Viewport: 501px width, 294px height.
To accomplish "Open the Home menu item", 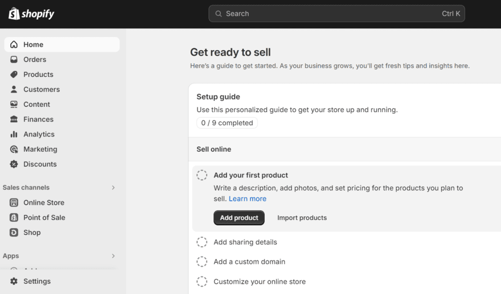I will pos(62,44).
